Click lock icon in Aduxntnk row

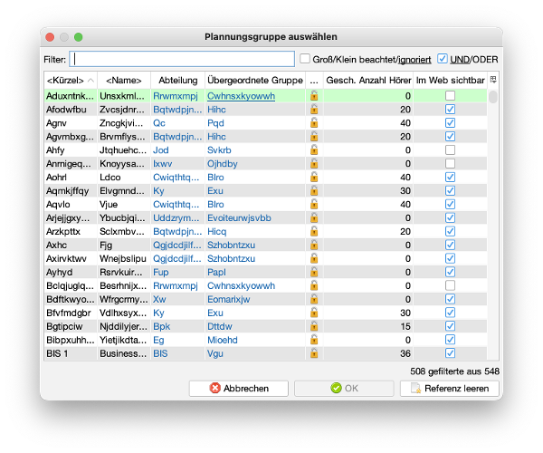(x=314, y=95)
